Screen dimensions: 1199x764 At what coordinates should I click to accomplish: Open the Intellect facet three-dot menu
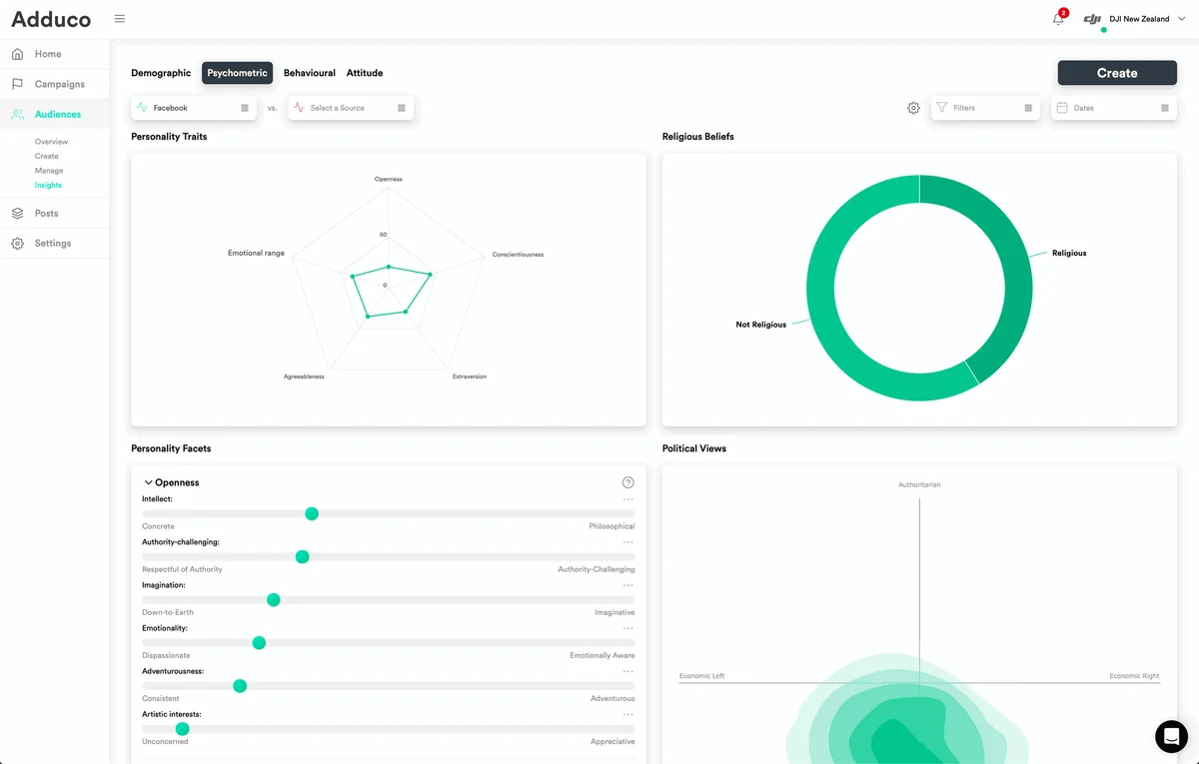point(627,499)
